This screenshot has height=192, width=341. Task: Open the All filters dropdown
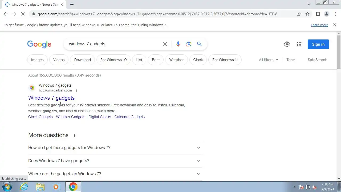click(269, 60)
